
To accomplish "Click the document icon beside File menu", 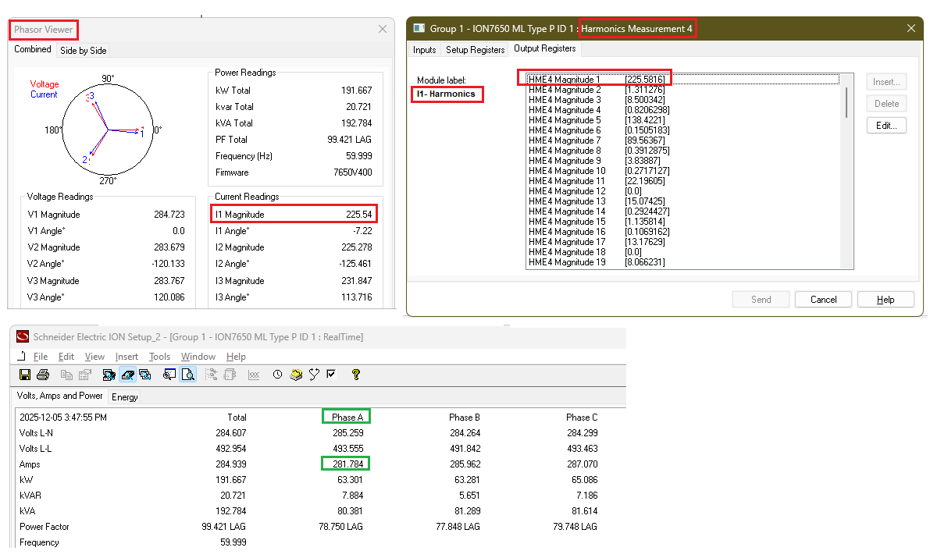I will [22, 357].
